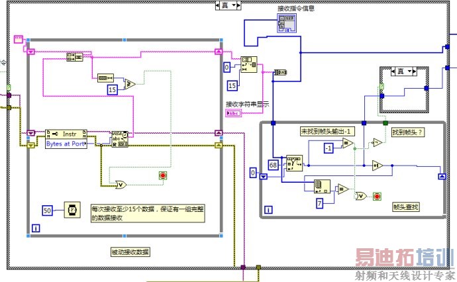457x282 pixels.
Task: Click the 被动接收数据 label
Action: pyautogui.click(x=130, y=252)
